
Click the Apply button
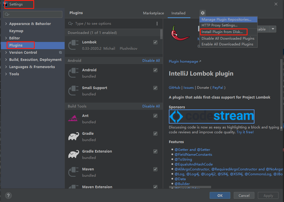(268, 195)
